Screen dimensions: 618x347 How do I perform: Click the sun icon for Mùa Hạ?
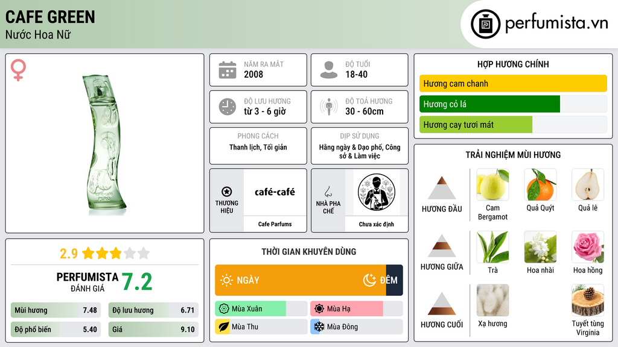point(319,308)
